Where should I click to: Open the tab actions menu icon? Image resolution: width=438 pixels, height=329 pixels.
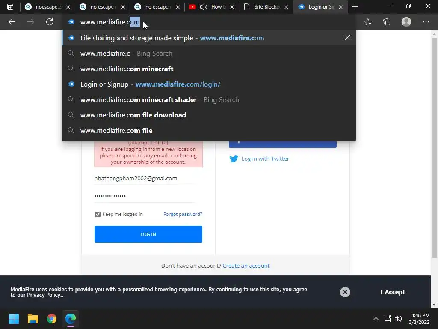10,7
